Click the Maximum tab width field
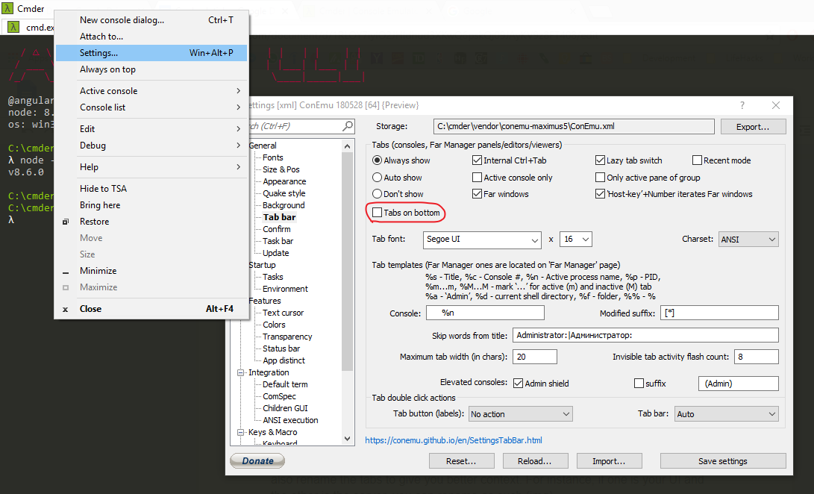Viewport: 814px width, 494px height. pyautogui.click(x=535, y=357)
